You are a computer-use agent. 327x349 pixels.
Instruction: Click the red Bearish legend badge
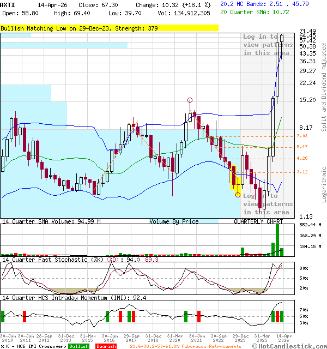pos(105,346)
